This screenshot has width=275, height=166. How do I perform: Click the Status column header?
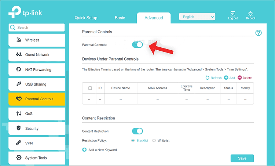pyautogui.click(x=228, y=88)
